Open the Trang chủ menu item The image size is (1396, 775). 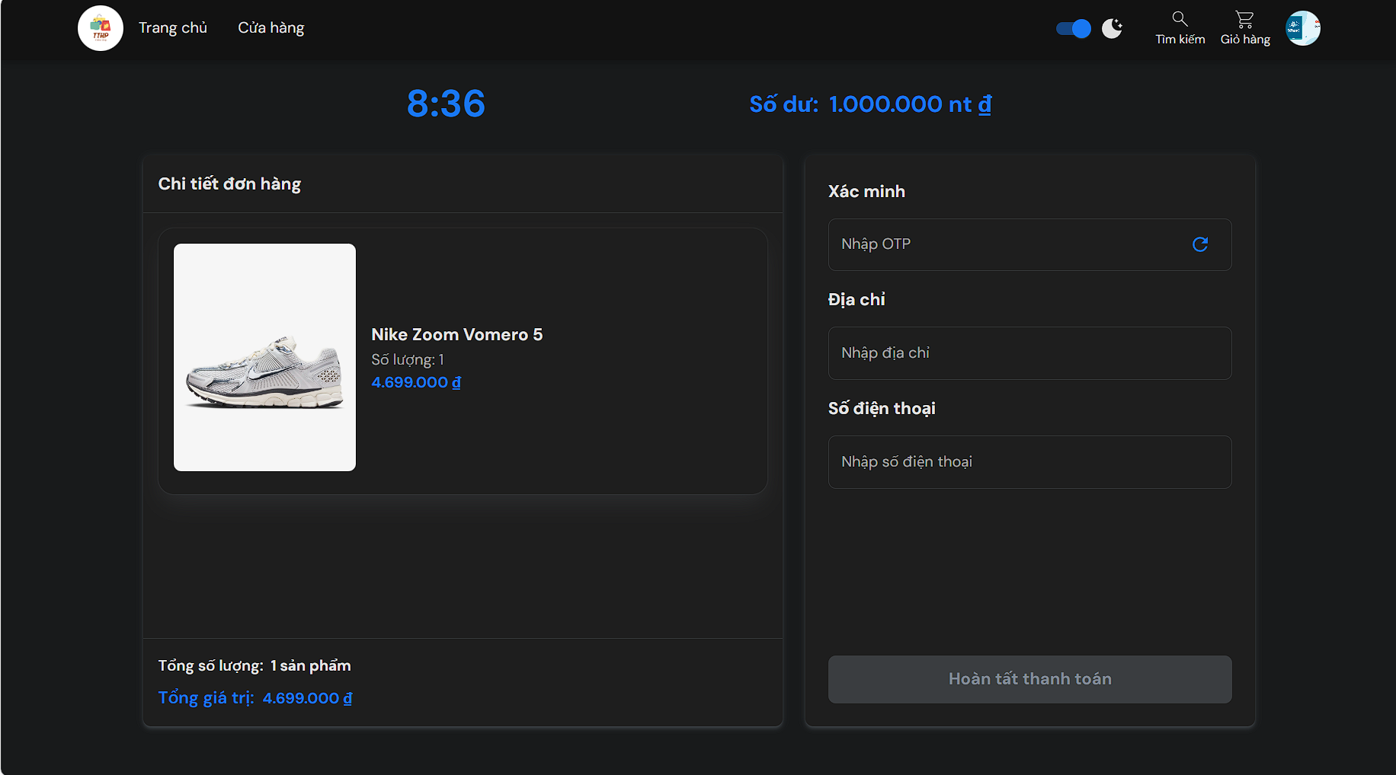pyautogui.click(x=173, y=27)
